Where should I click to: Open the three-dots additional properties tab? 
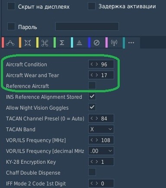(131, 43)
